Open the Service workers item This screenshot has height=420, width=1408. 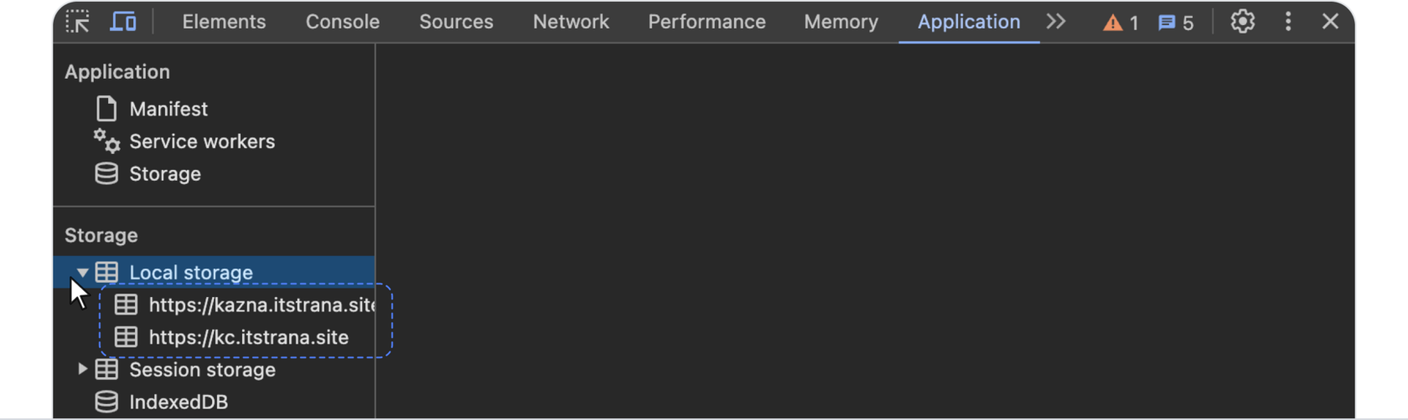(x=201, y=141)
